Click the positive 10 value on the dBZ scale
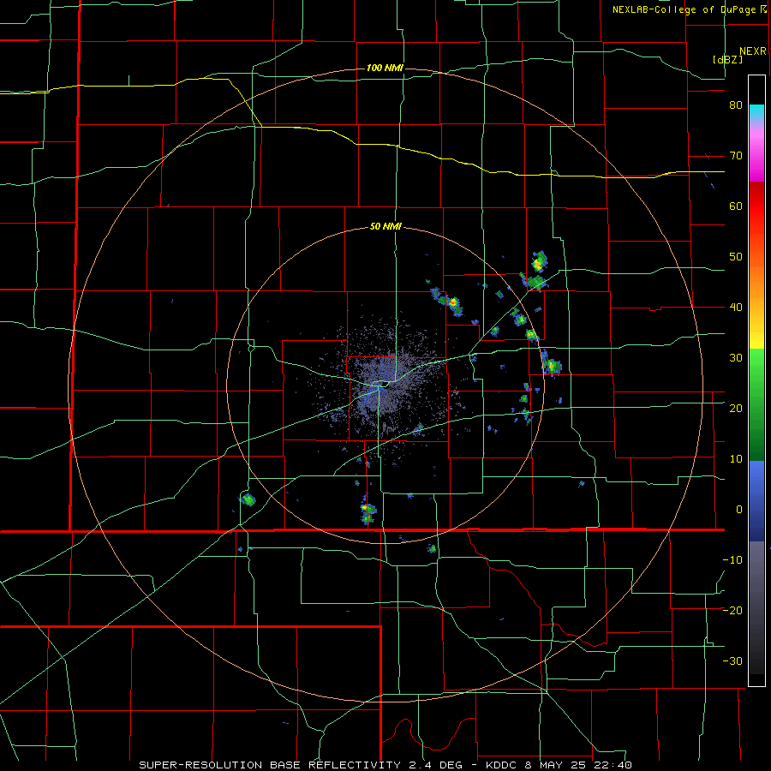Screen dimensions: 771x771 (736, 459)
